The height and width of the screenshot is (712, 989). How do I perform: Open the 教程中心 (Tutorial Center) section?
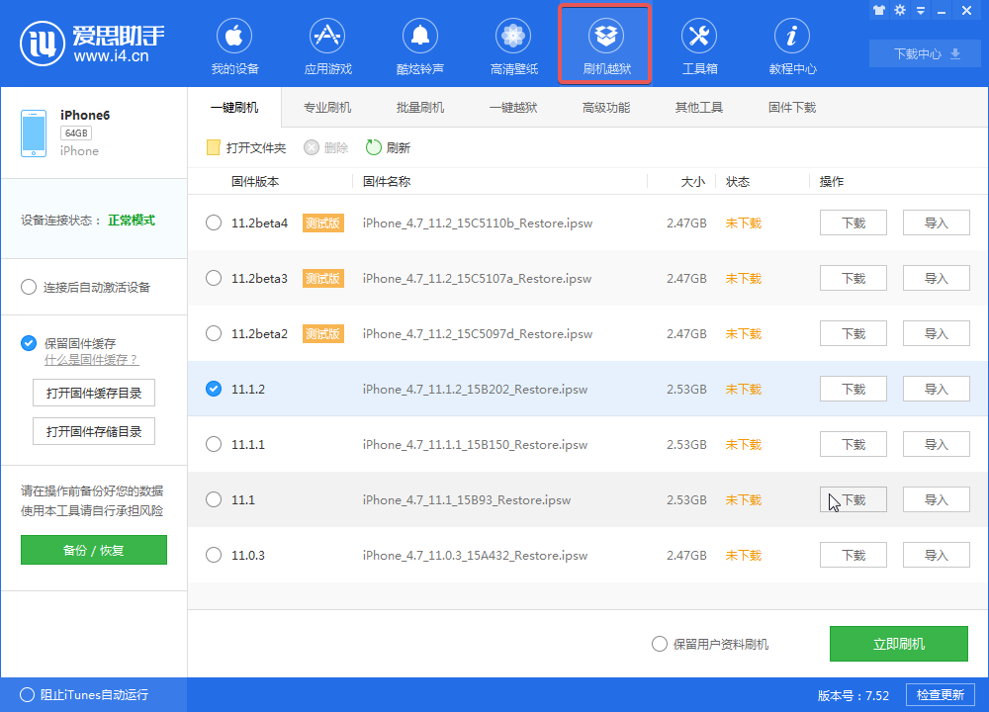[791, 44]
